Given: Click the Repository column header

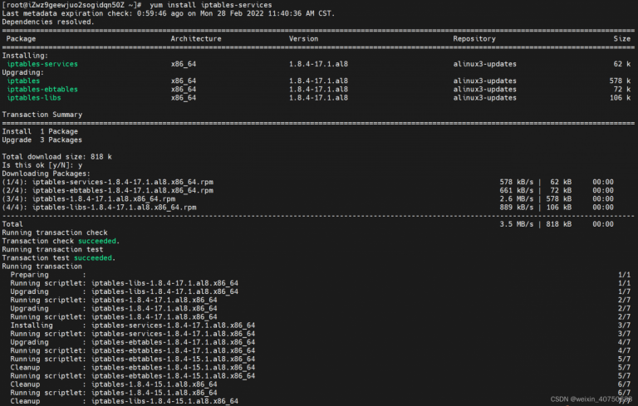Looking at the screenshot, I should point(474,38).
